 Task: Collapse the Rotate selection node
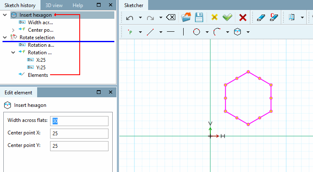pos(5,37)
